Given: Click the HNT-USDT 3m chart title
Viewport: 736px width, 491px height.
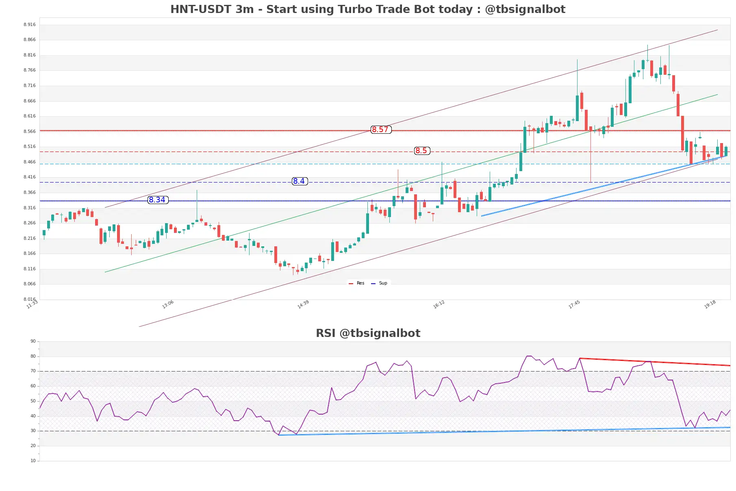Looking at the screenshot, I should click(x=368, y=9).
